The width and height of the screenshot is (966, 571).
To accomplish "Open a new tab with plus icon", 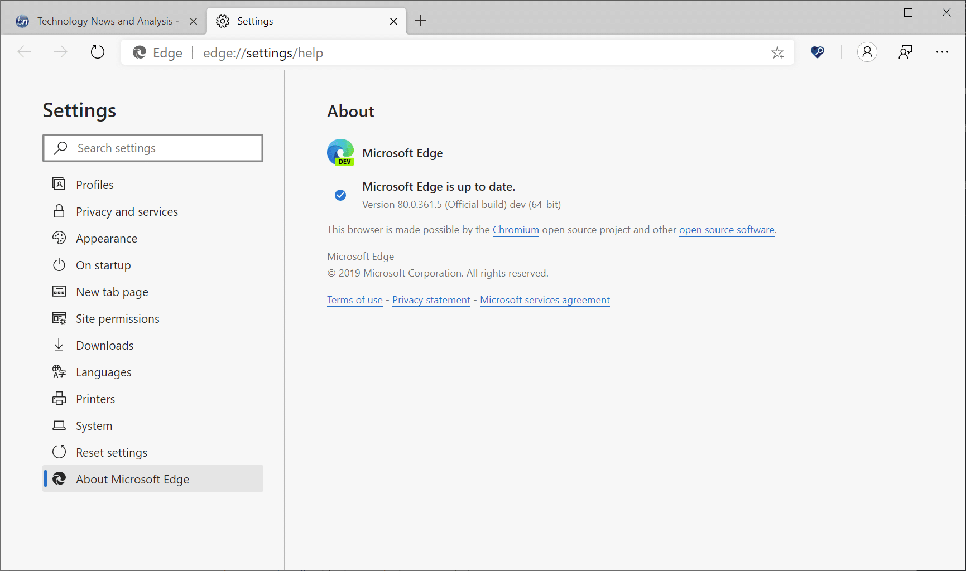I will point(420,21).
